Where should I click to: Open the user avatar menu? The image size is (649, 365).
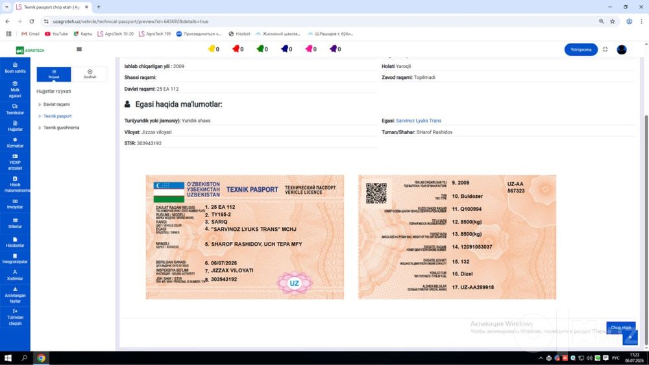tap(622, 50)
